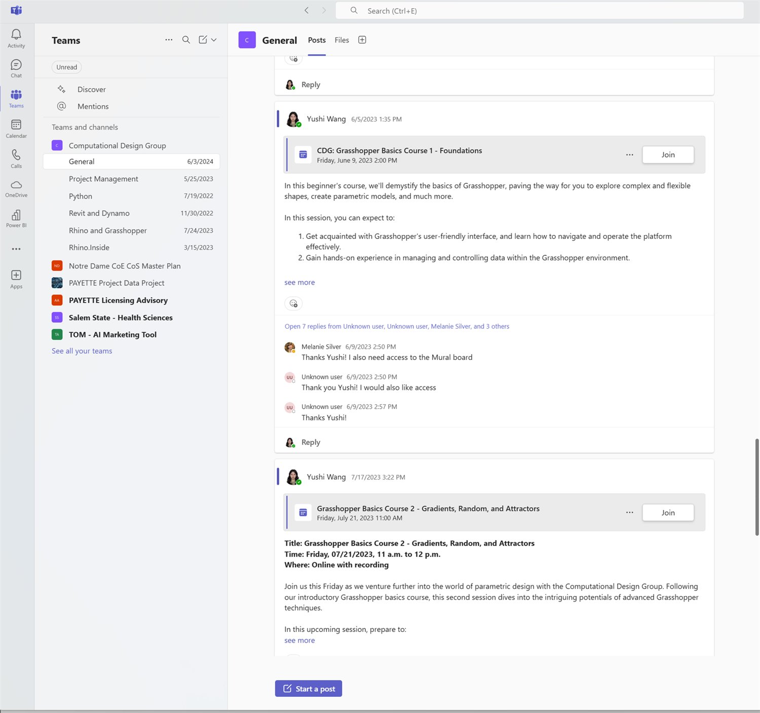Open more options for Course 2 meeting
This screenshot has width=760, height=713.
[629, 512]
